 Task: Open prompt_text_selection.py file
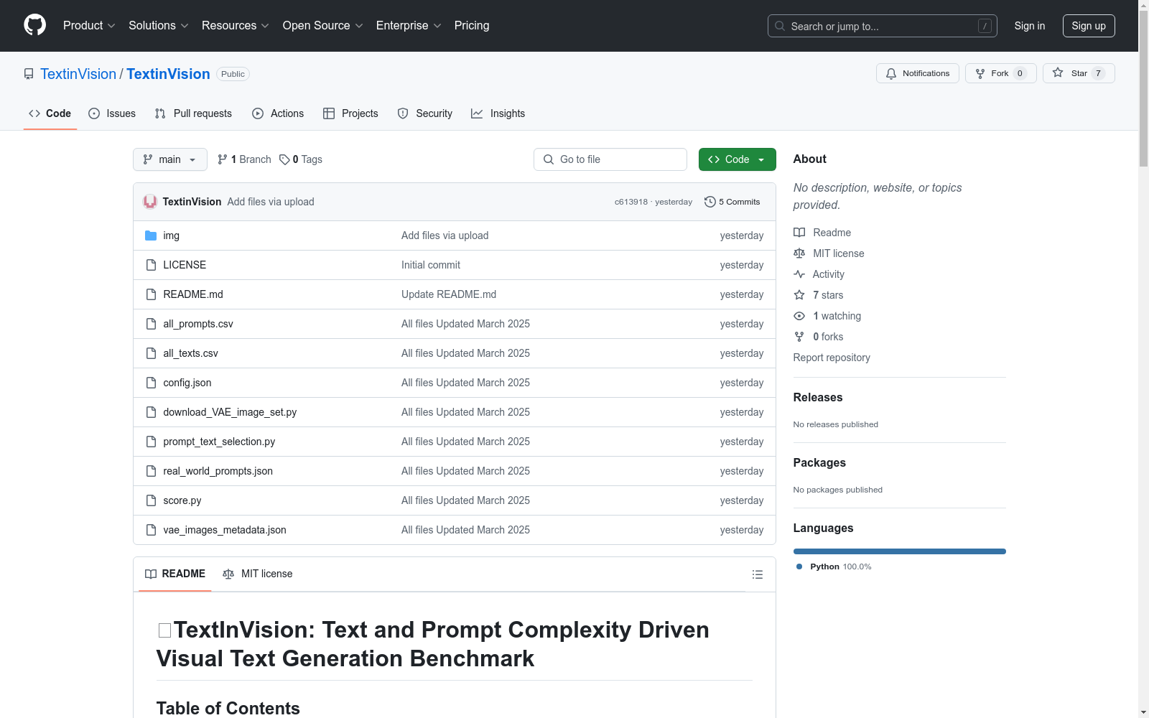click(x=219, y=442)
